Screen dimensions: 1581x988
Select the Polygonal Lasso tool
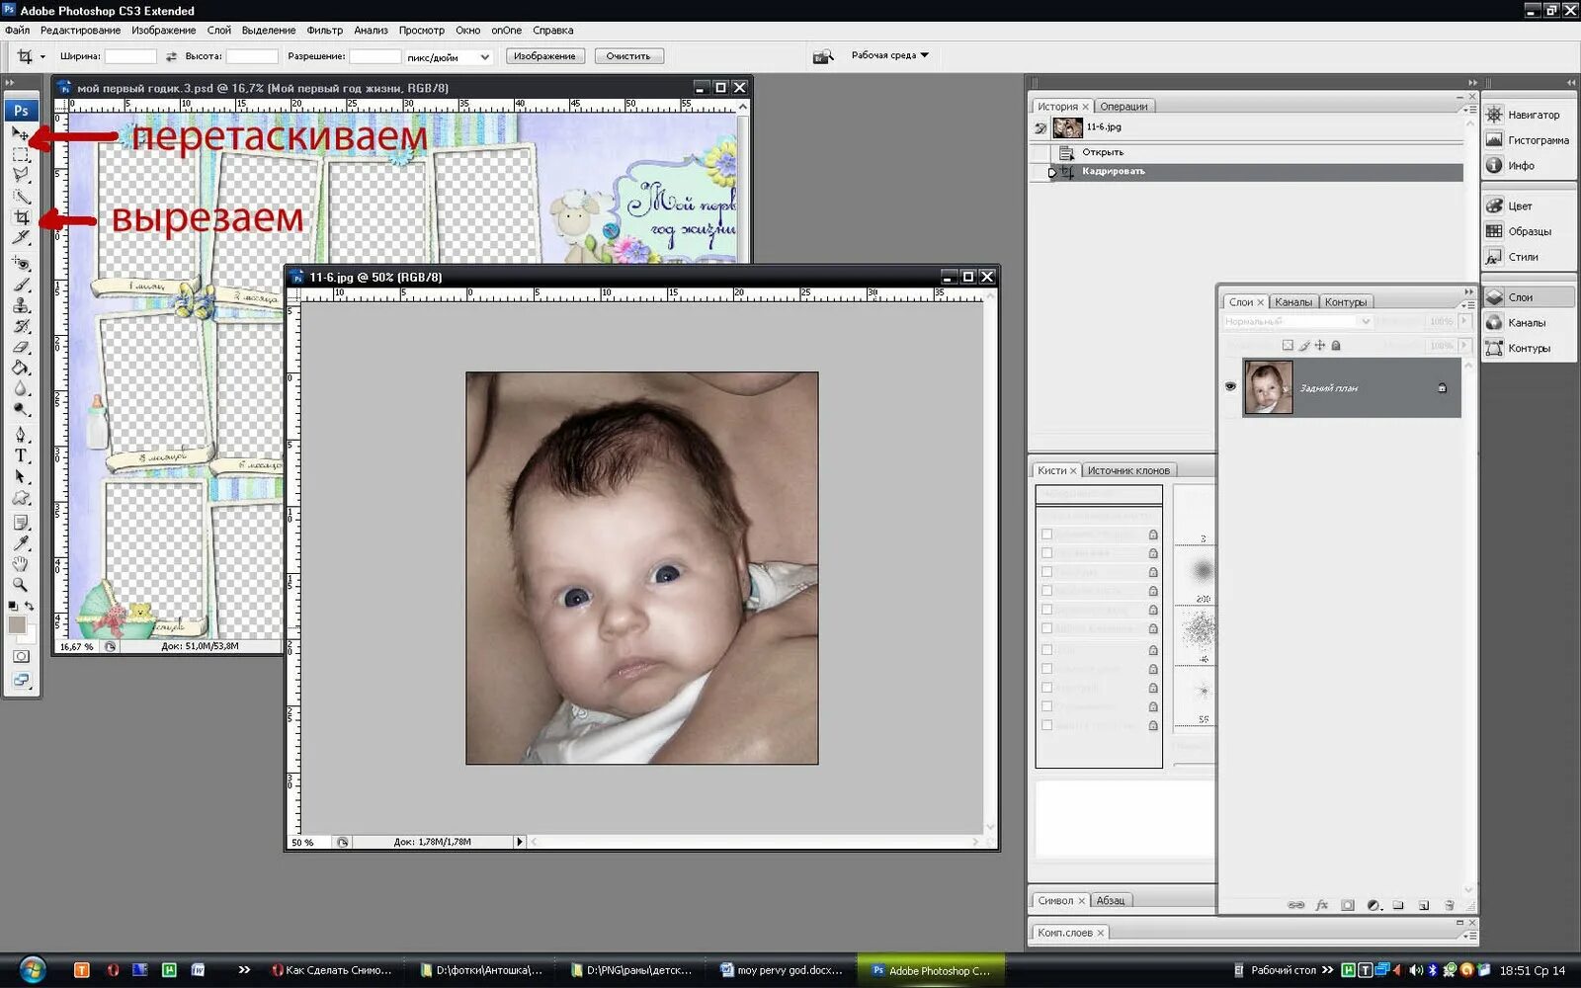pyautogui.click(x=20, y=175)
